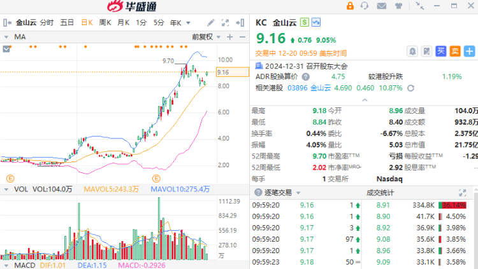Switch to the 分时 chart tab
Image resolution: width=478 pixels, height=269 pixels.
click(x=47, y=22)
